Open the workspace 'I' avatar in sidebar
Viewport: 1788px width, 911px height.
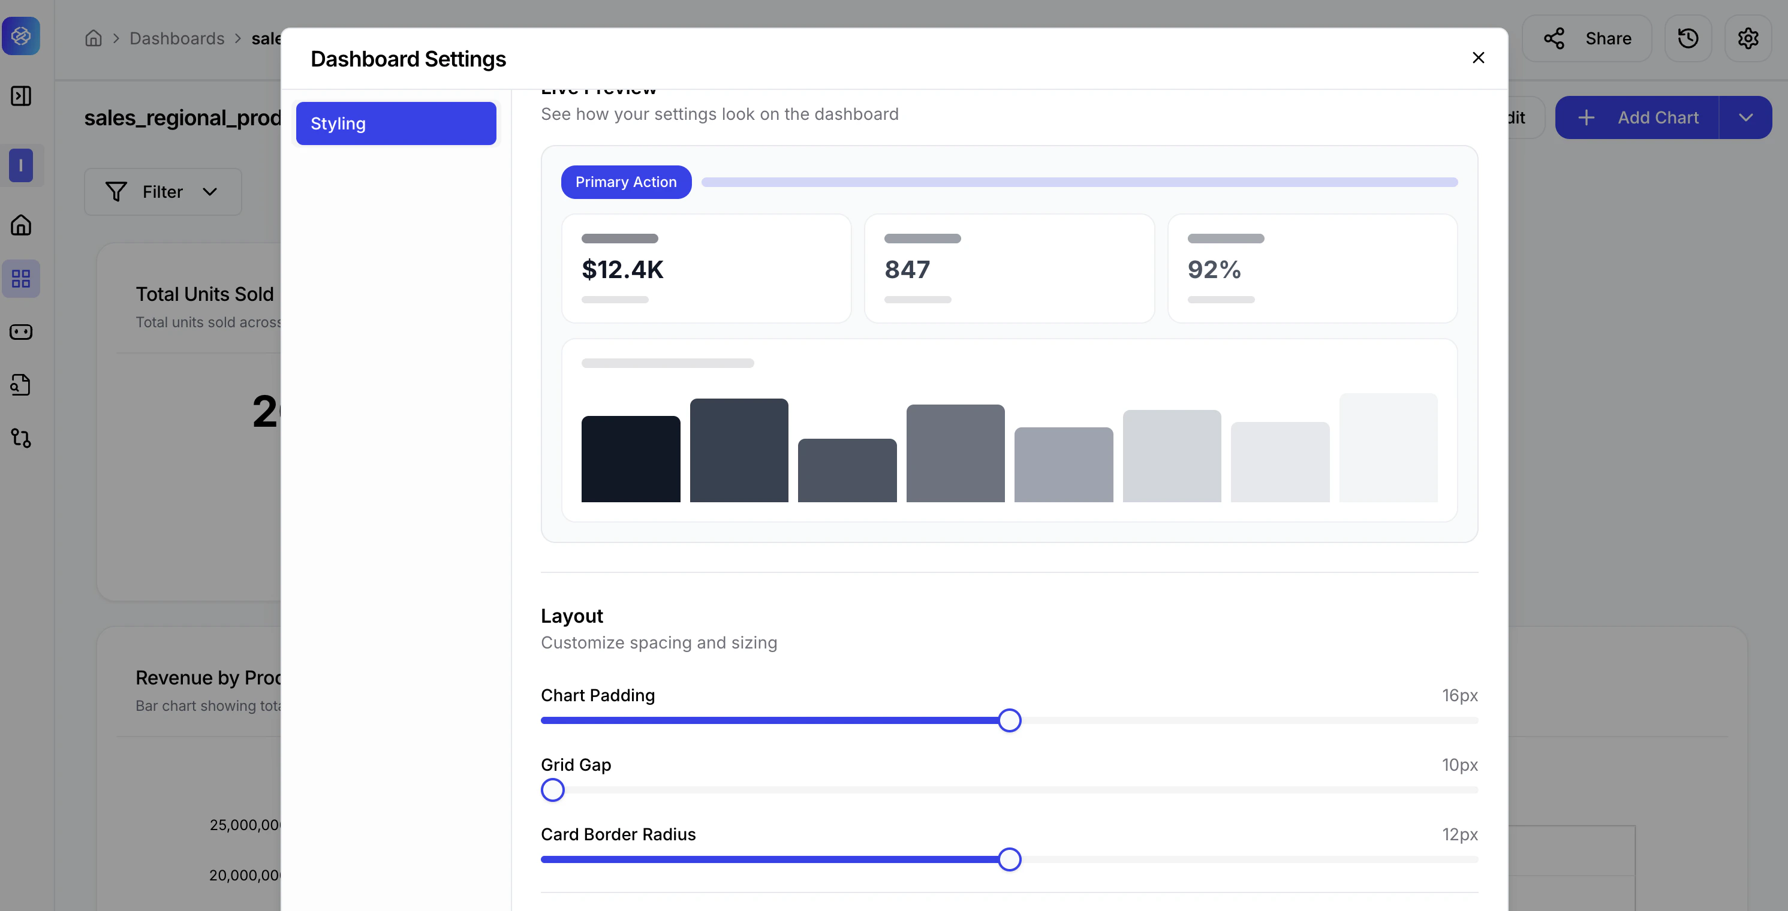pos(21,166)
